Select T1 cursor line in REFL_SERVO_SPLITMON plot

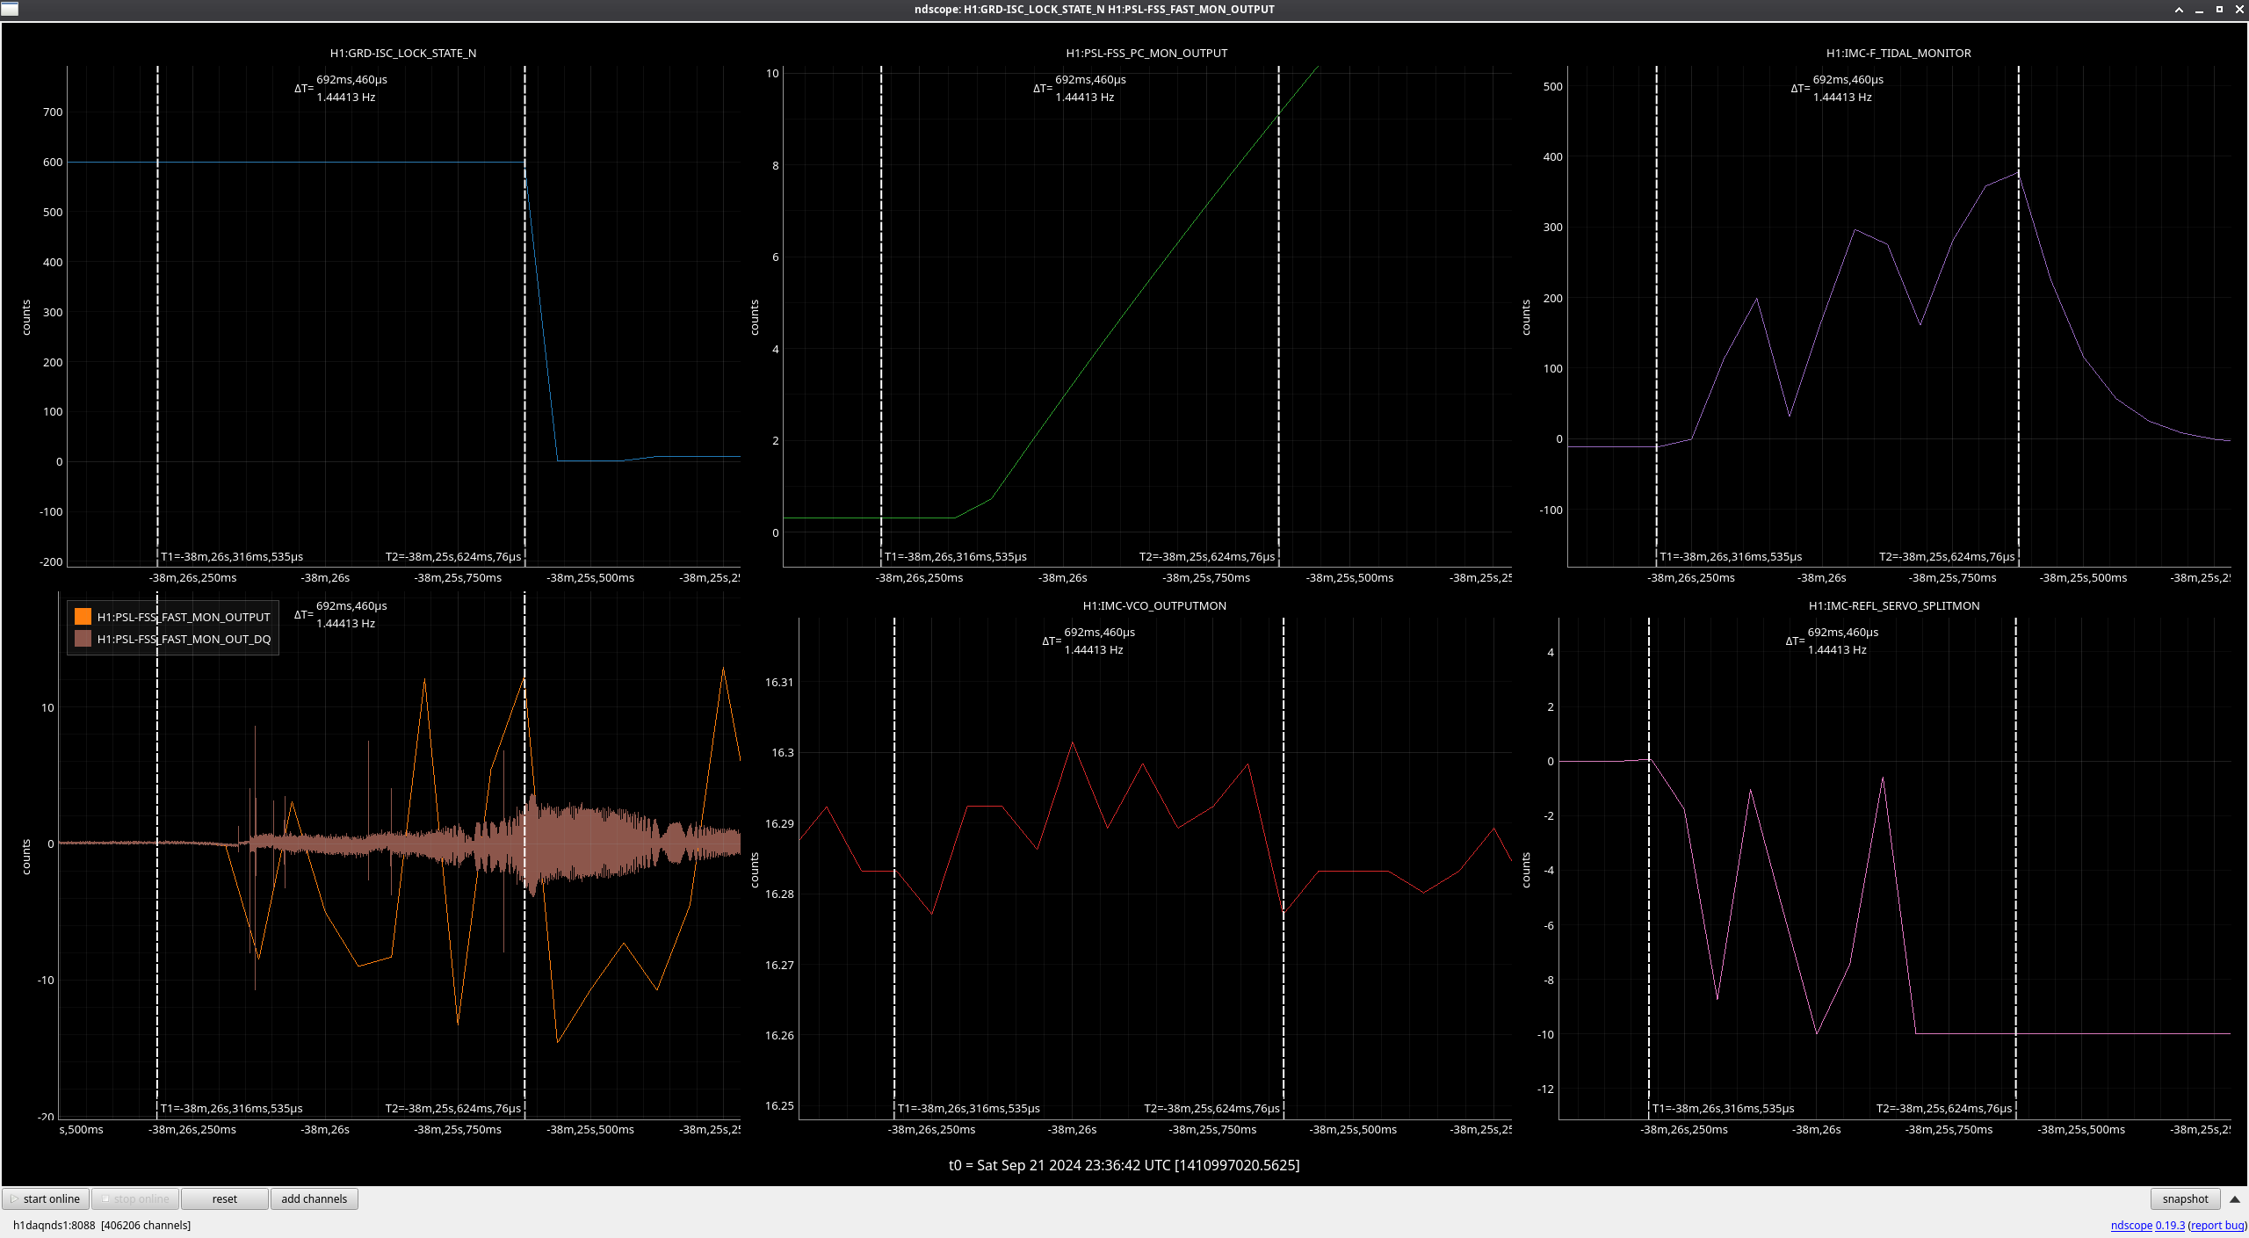pos(1649,870)
